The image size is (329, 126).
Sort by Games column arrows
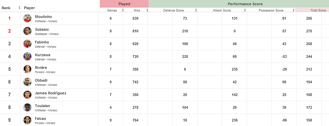(123, 10)
